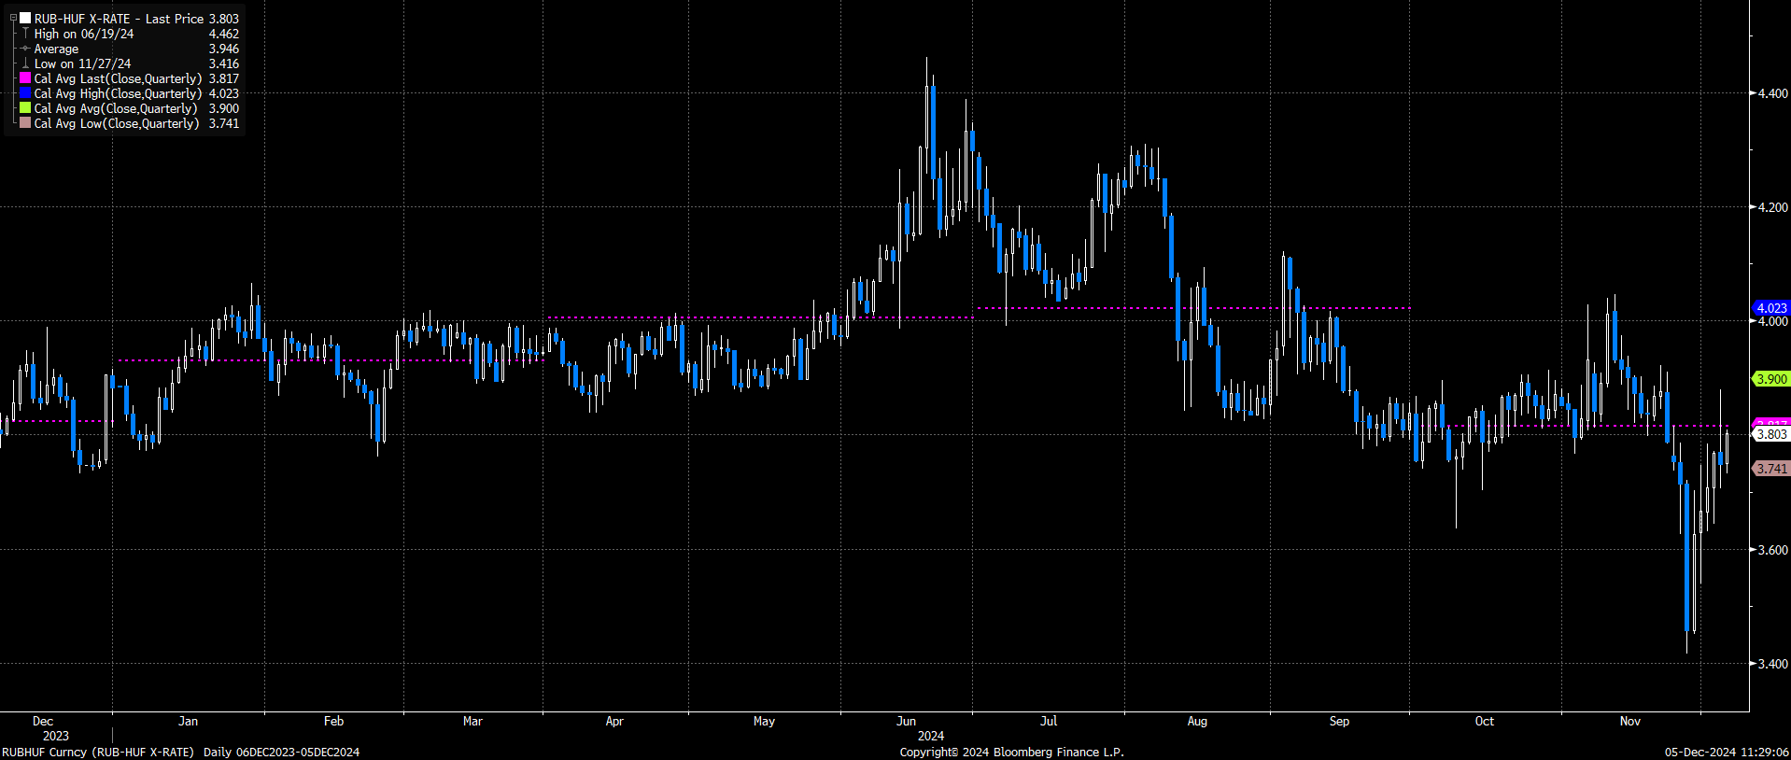The image size is (1791, 760).
Task: Click the Mar month label on time axis
Action: coord(472,721)
